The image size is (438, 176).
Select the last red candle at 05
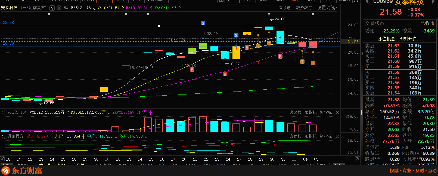313,45
